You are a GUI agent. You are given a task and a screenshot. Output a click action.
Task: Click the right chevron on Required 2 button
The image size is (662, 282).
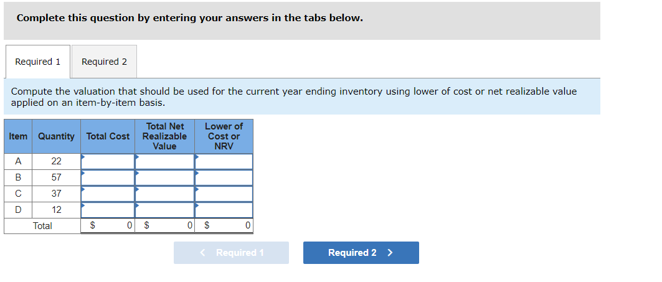[x=390, y=253]
